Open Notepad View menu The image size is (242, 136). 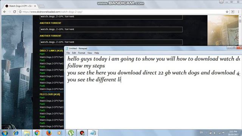click(90, 53)
